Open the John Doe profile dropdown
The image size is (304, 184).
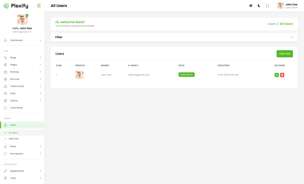pyautogui.click(x=287, y=6)
